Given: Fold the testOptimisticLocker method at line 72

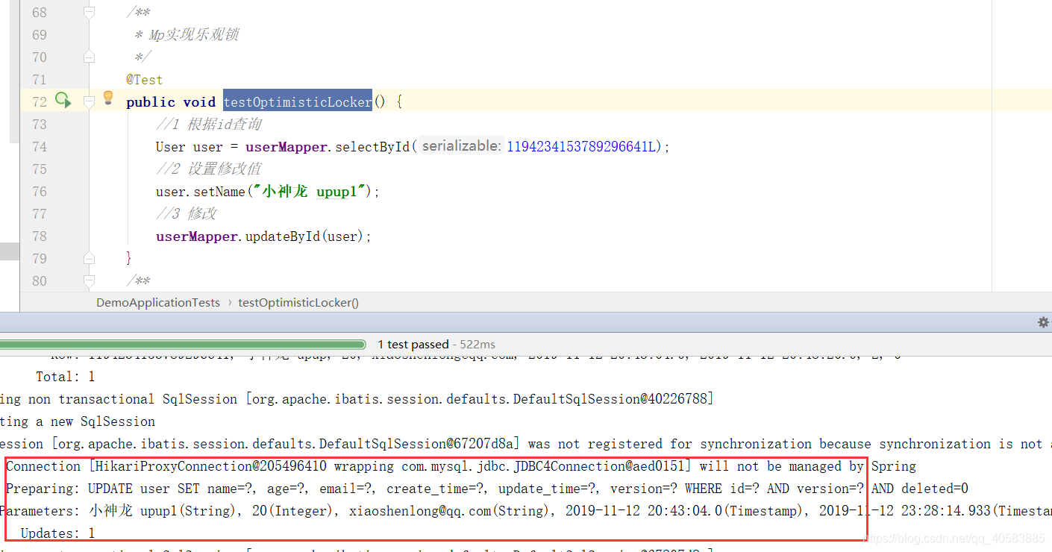Looking at the screenshot, I should [x=89, y=101].
